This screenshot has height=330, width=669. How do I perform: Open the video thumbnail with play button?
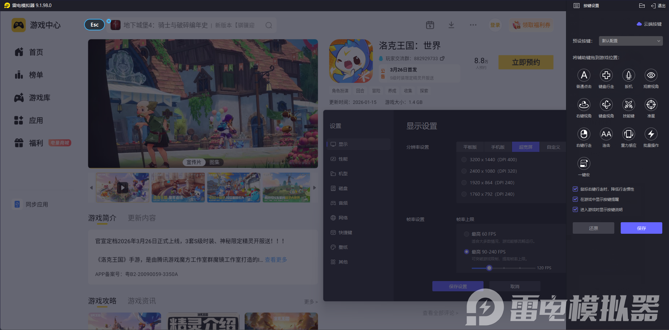pos(122,188)
